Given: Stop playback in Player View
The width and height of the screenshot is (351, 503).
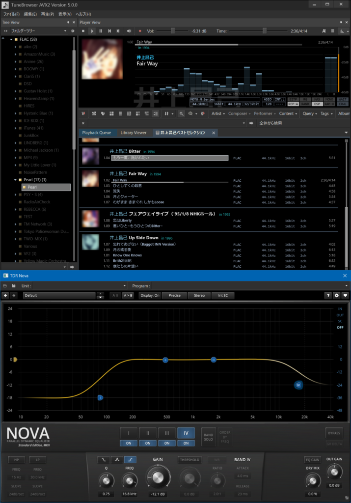Looking at the screenshot, I should (x=83, y=31).
